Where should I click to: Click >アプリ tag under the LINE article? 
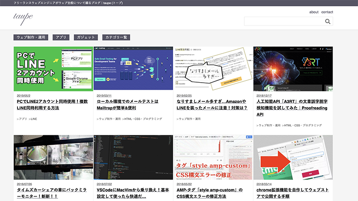22,119
